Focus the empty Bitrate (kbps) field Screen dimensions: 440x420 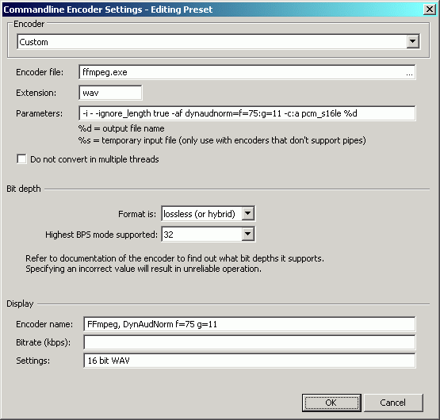point(250,342)
